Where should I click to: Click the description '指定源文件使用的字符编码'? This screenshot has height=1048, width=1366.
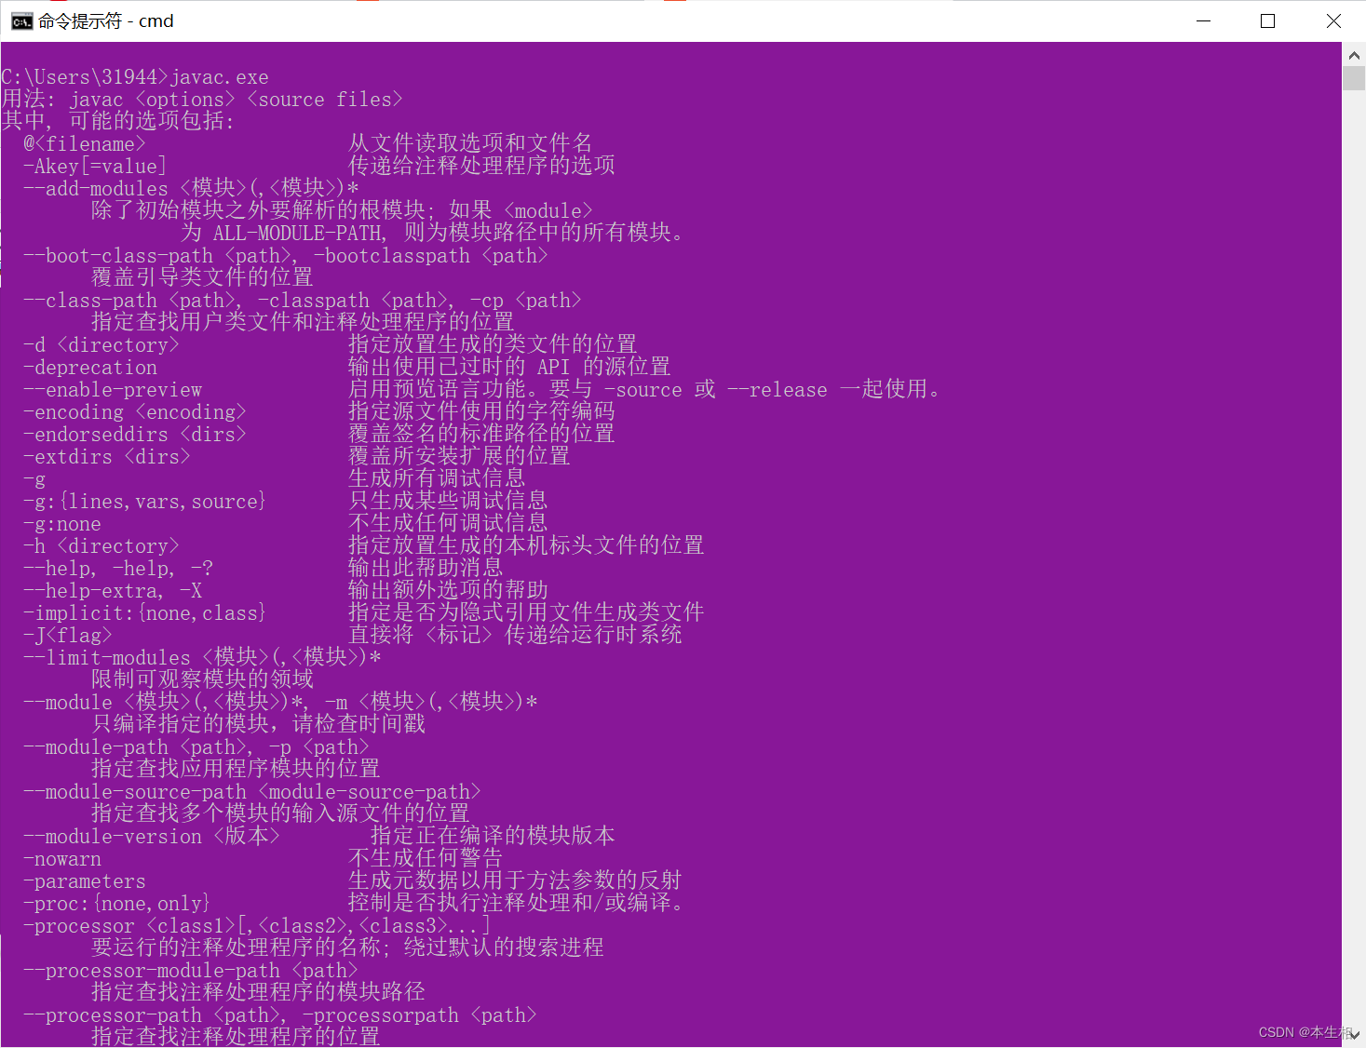(x=481, y=411)
